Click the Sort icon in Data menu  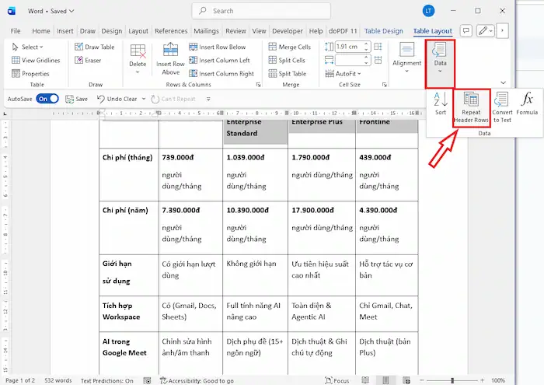440,103
